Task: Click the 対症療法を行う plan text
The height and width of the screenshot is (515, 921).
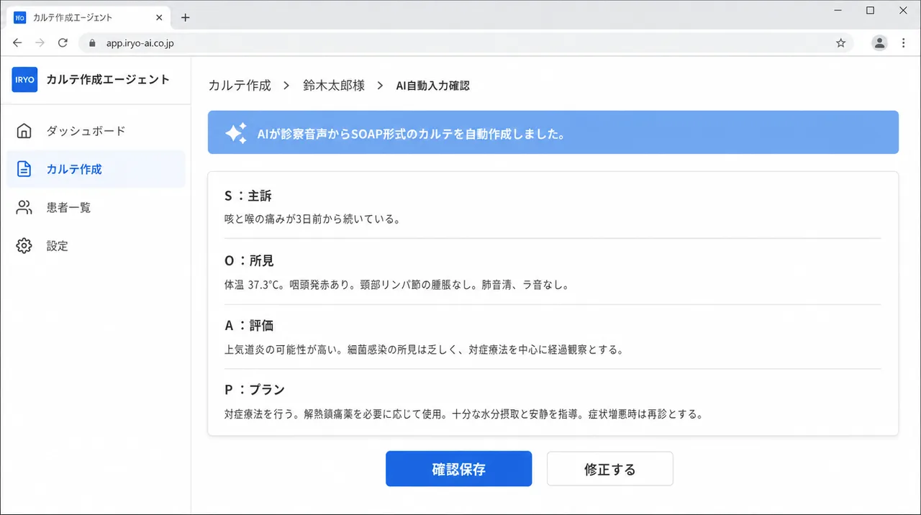Action: (x=463, y=414)
